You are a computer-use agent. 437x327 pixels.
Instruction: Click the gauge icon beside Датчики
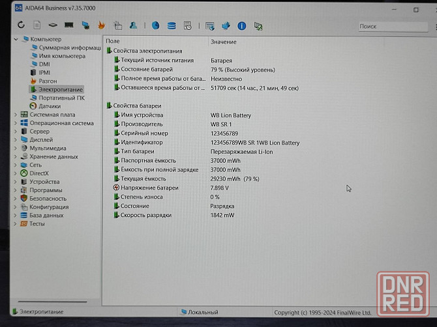point(33,106)
